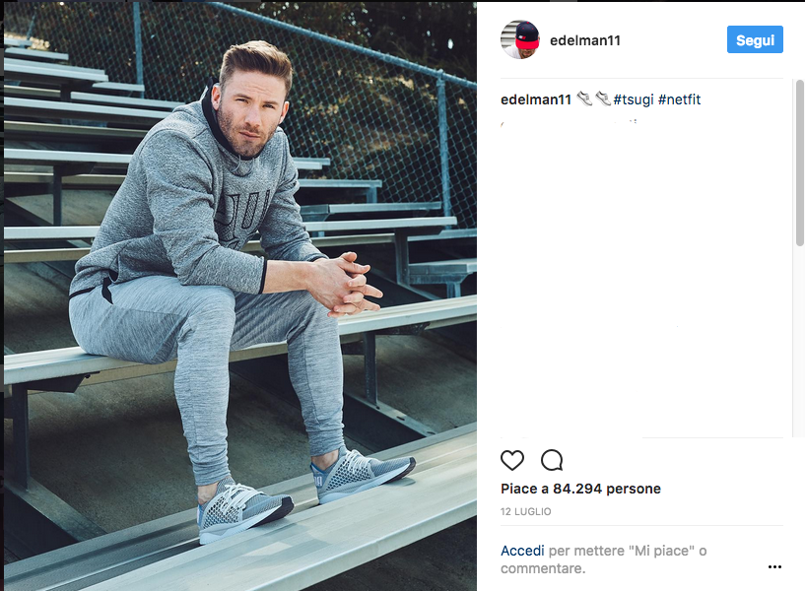Viewport: 805px width, 591px height.
Task: Open comments via speech bubble icon
Action: coord(552,460)
